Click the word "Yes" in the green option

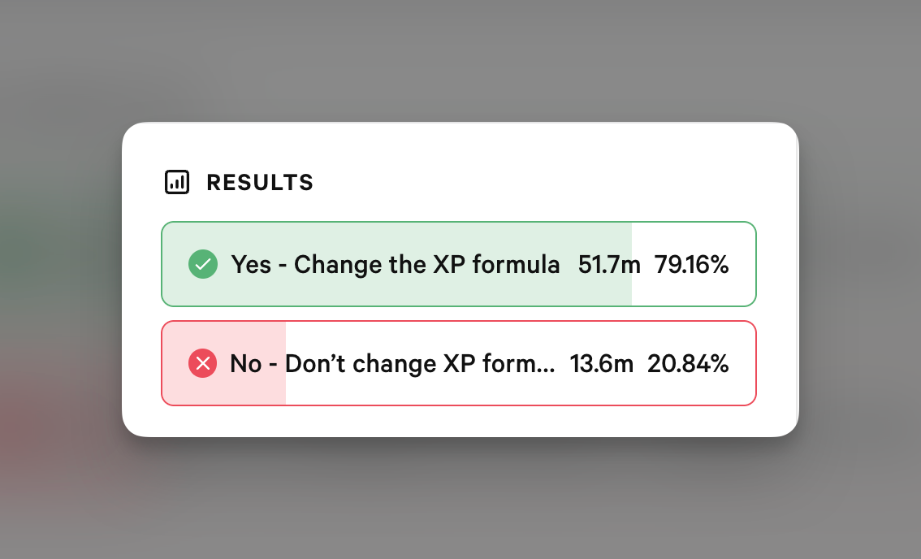pyautogui.click(x=251, y=264)
